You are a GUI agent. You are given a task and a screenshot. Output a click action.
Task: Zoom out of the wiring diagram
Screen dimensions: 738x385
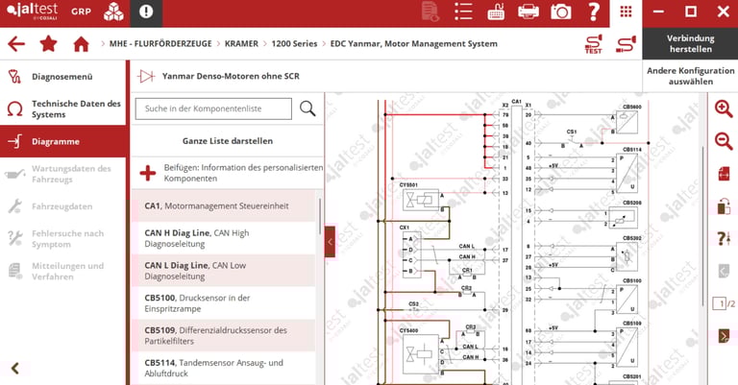point(724,141)
